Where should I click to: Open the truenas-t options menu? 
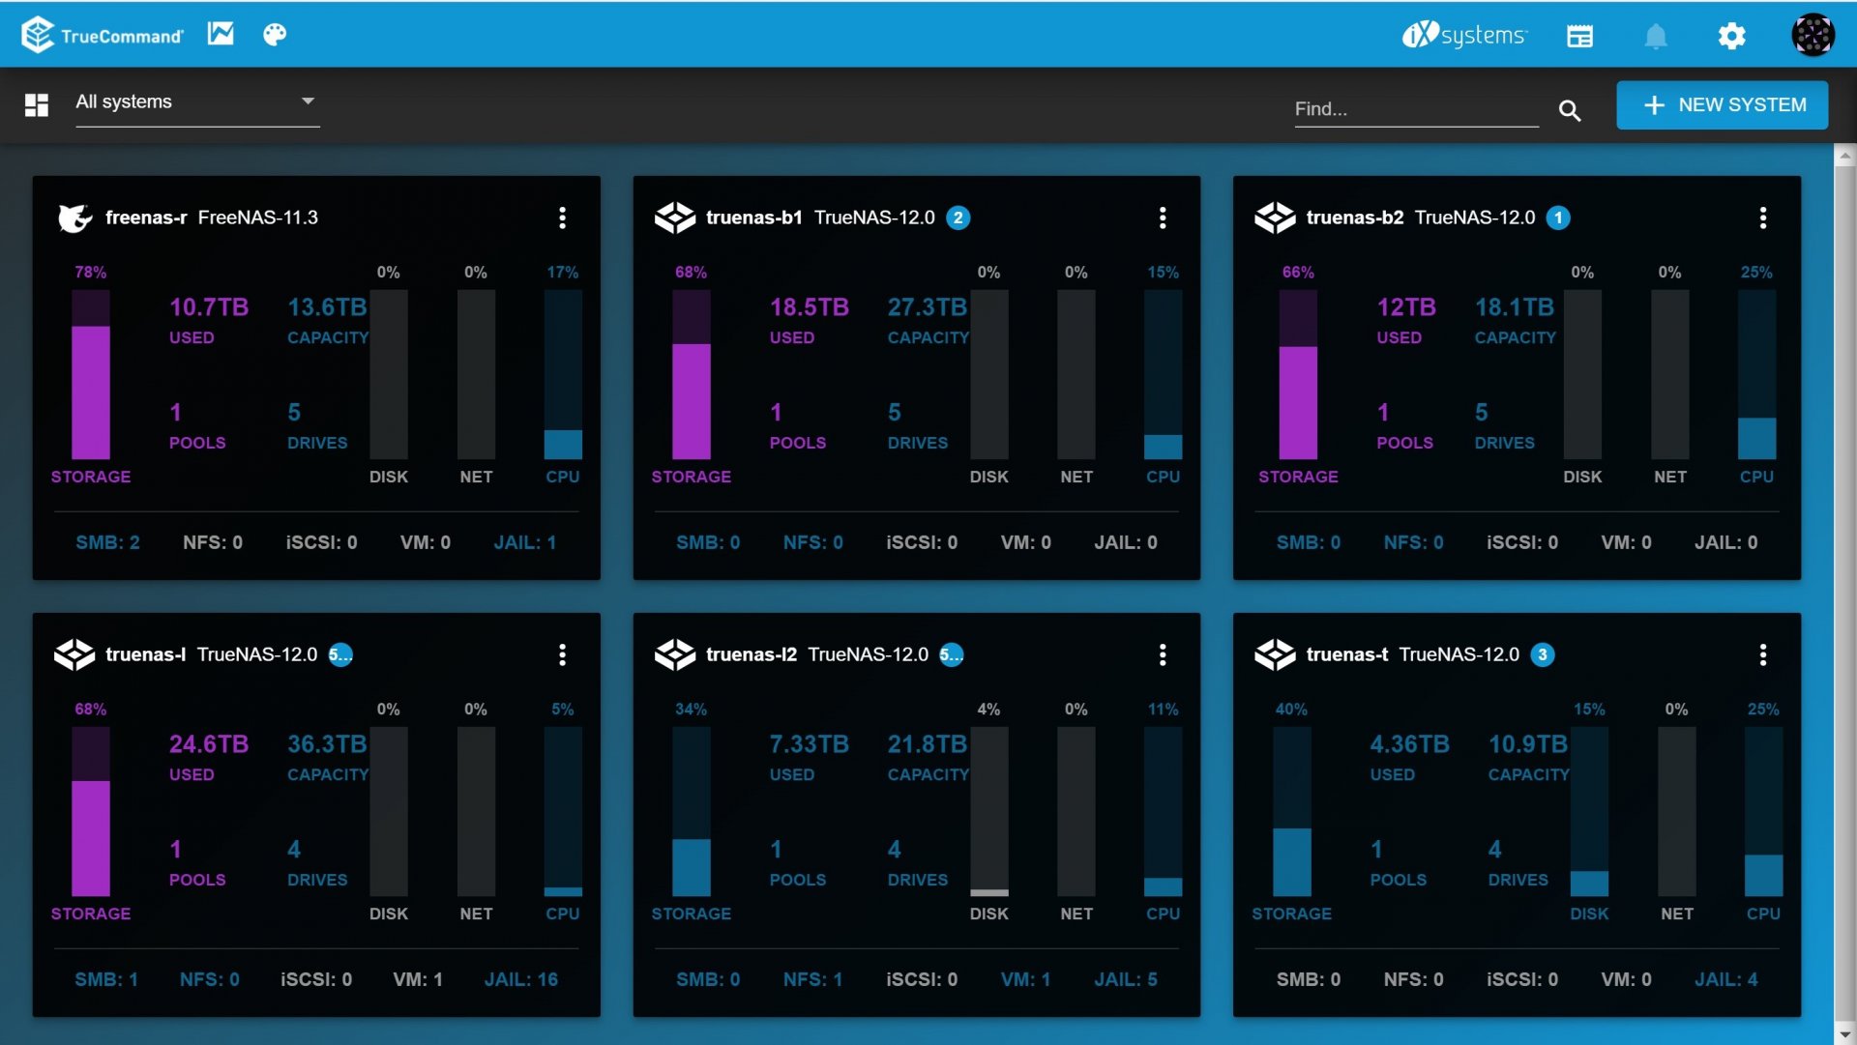(1763, 654)
